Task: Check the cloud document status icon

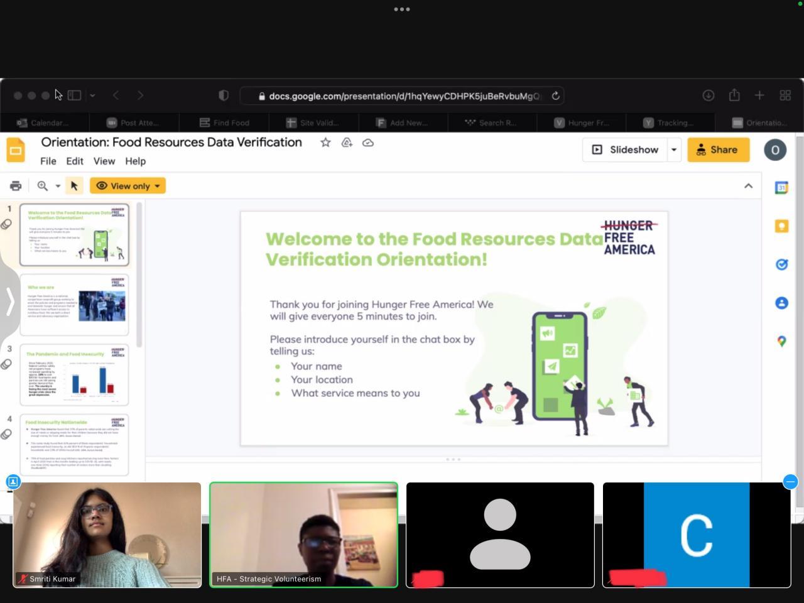Action: pyautogui.click(x=368, y=143)
